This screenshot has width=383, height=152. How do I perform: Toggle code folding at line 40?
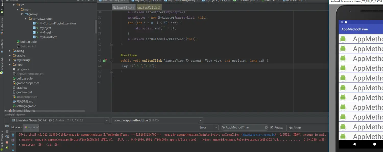pyautogui.click(x=112, y=44)
